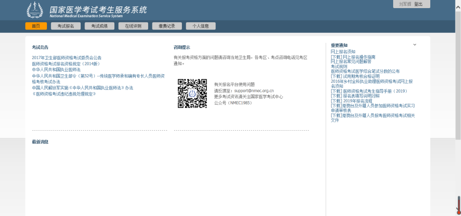This screenshot has width=461, height=216.
Task: Open the 首页 tab
Action: click(36, 26)
